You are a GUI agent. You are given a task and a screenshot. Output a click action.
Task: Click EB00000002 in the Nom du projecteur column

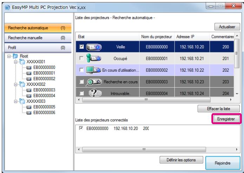pos(157,70)
